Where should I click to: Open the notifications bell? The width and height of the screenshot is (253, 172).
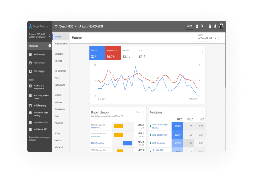215,26
